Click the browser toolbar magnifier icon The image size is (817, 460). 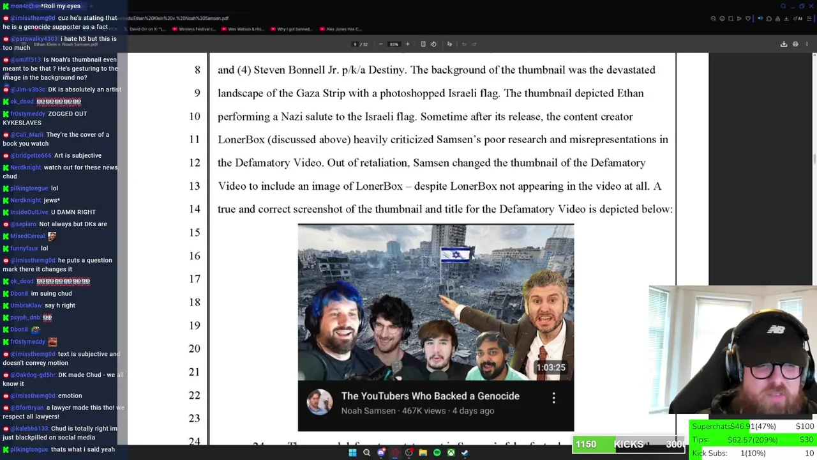coord(714,19)
